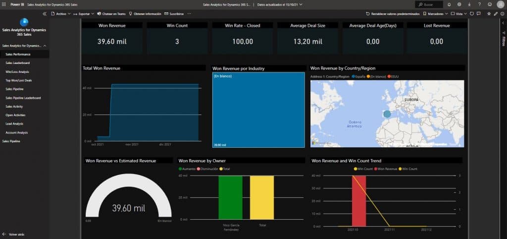Open the bottom Sales Pipeline report item
This screenshot has height=239, width=507.
pyautogui.click(x=25, y=141)
